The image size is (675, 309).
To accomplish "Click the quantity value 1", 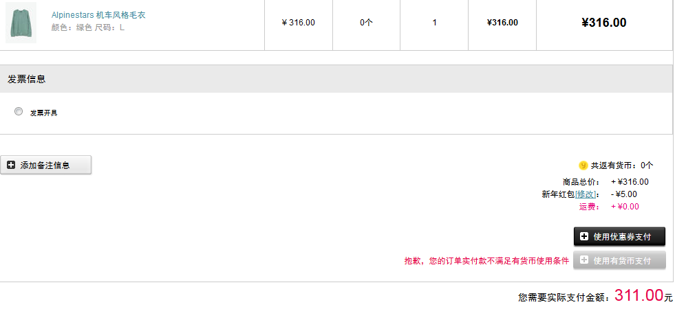I will click(434, 23).
